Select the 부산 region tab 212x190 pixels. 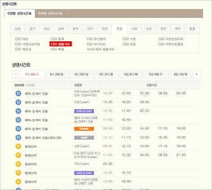(119, 29)
